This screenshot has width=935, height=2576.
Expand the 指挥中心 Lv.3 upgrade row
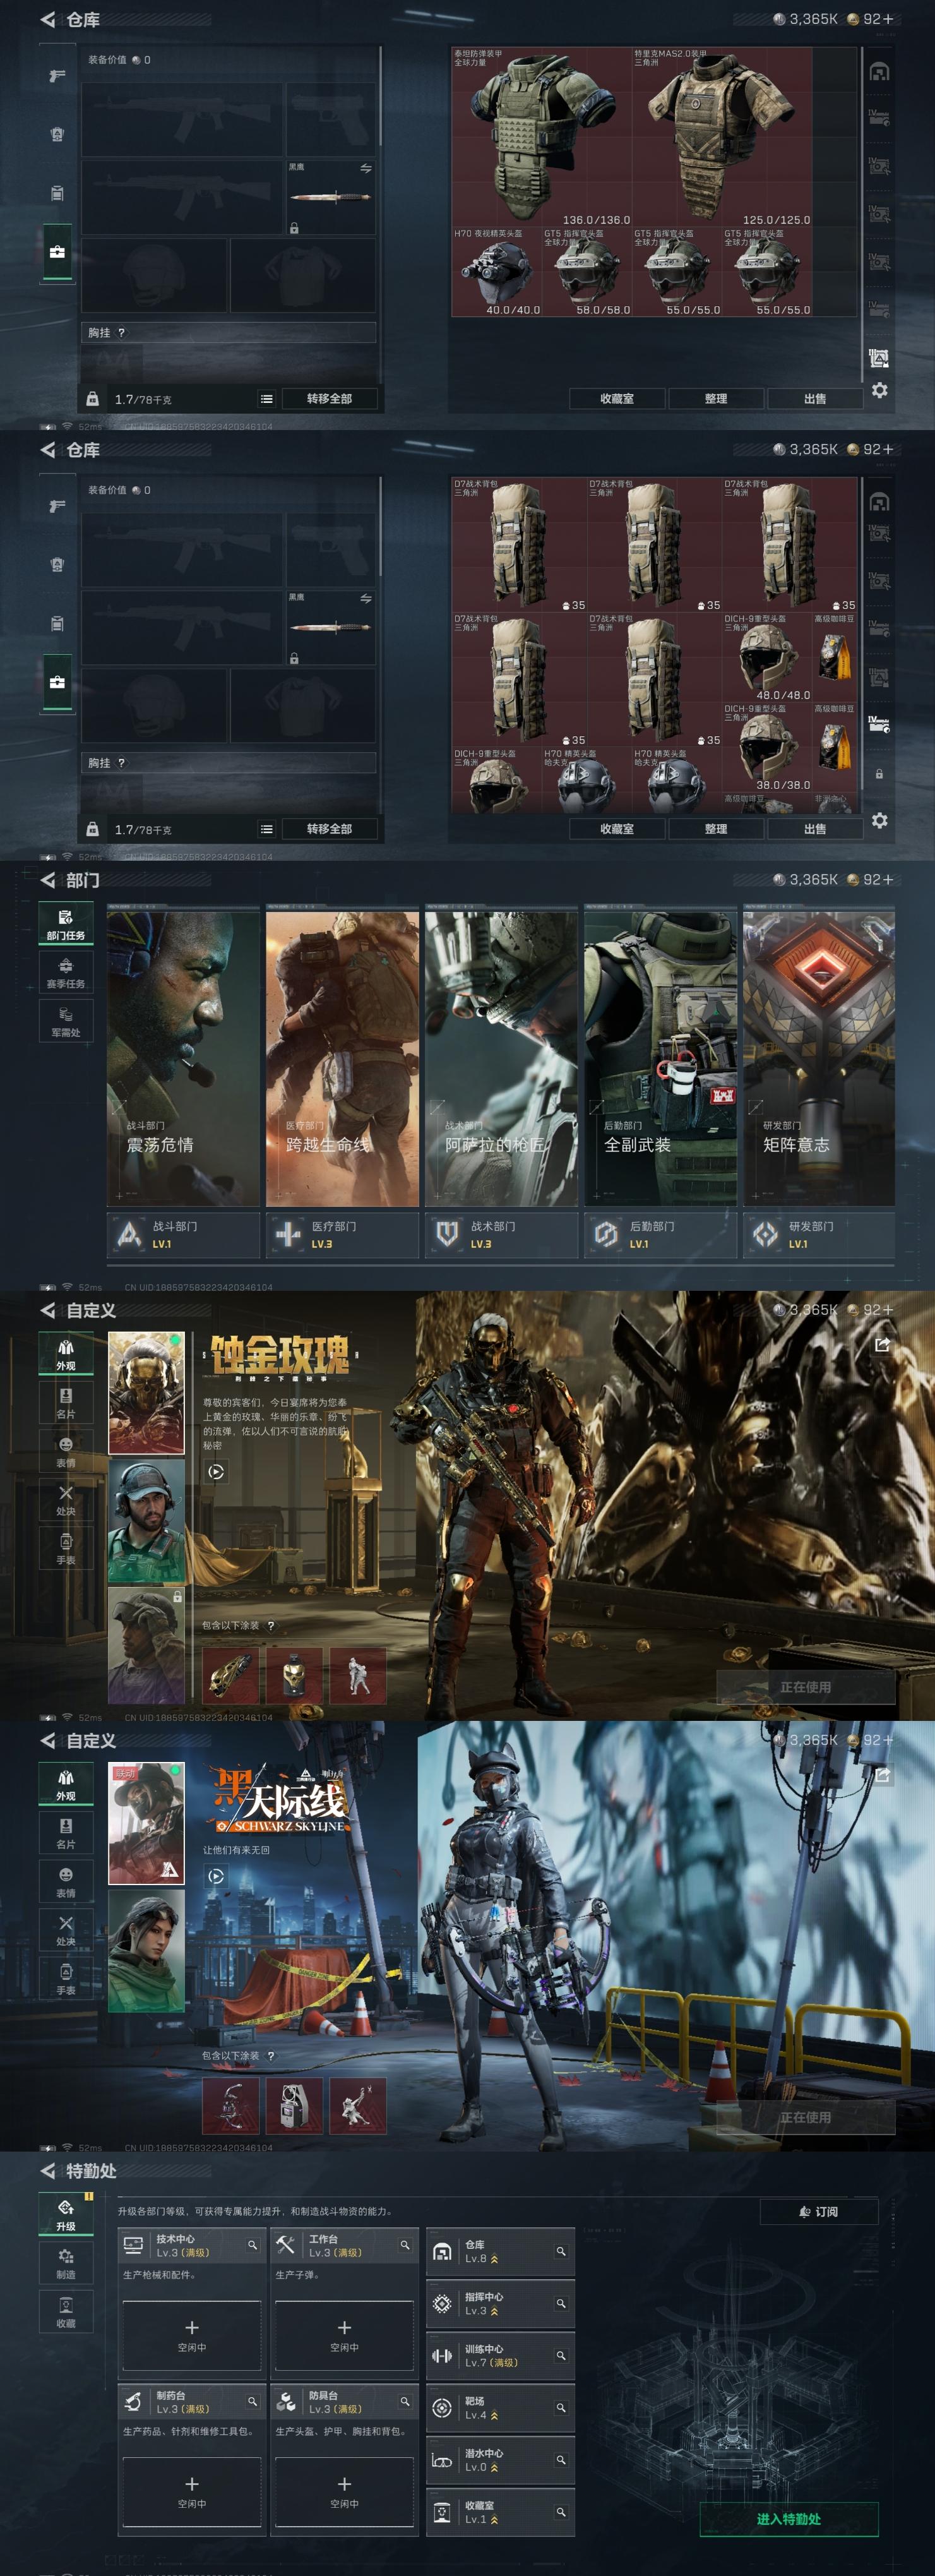point(500,2303)
